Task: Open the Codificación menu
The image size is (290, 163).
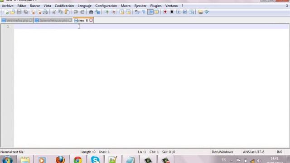Action: (64, 6)
